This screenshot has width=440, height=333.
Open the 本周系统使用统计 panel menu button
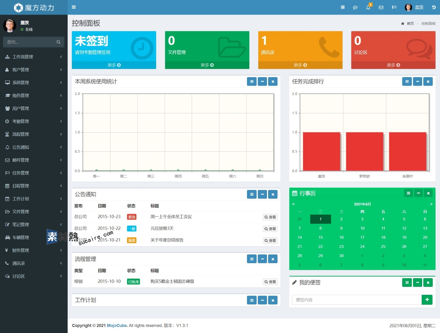[251, 81]
